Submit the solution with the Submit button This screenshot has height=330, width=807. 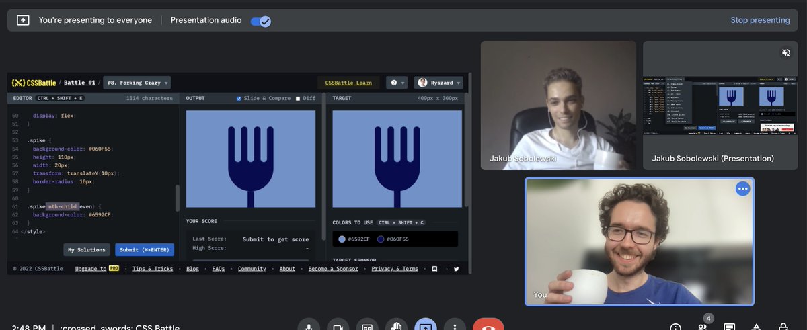tap(145, 250)
